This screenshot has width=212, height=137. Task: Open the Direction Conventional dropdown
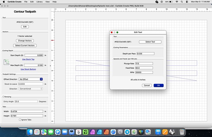pos(31,89)
